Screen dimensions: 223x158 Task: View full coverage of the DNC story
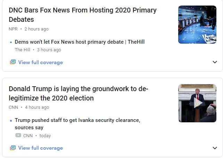point(40,62)
